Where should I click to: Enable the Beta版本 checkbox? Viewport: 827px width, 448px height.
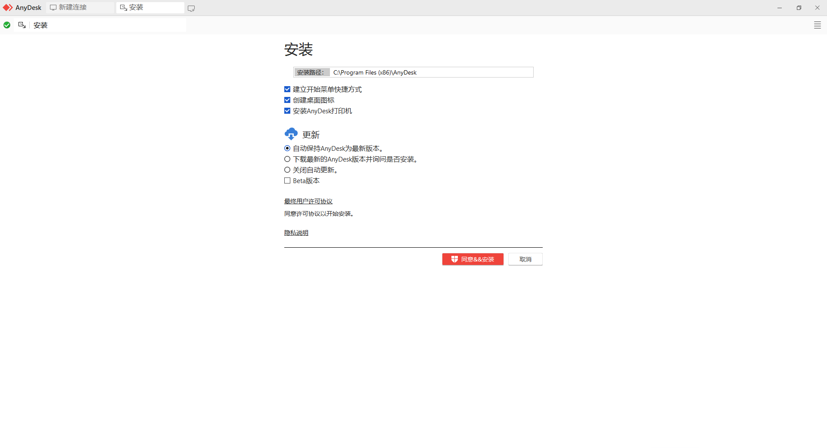287,180
